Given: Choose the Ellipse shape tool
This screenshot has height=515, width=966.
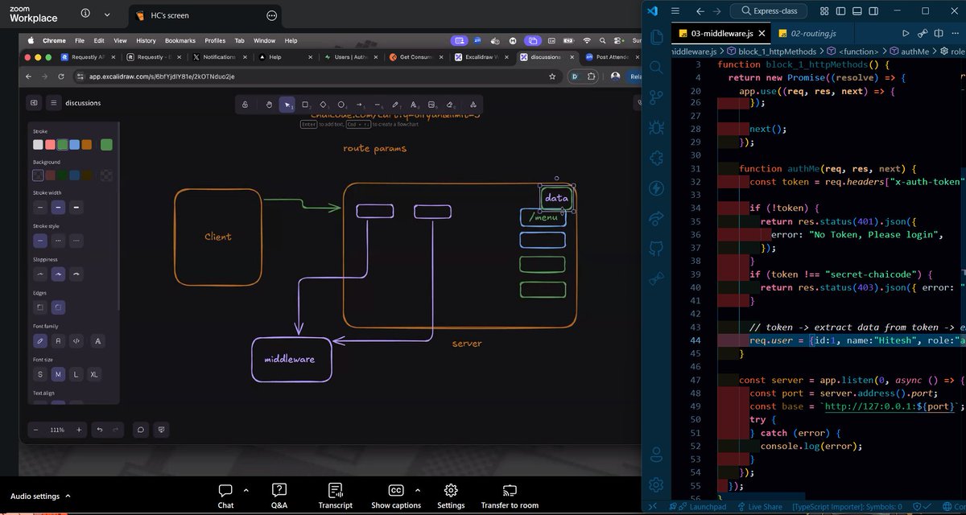Looking at the screenshot, I should [x=341, y=105].
